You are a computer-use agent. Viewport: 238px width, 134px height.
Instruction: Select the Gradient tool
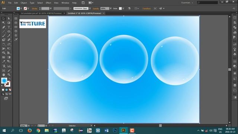click(x=9, y=57)
